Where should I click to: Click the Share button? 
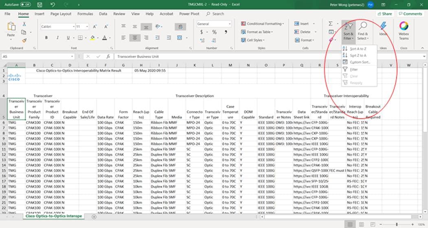pyautogui.click(x=384, y=14)
